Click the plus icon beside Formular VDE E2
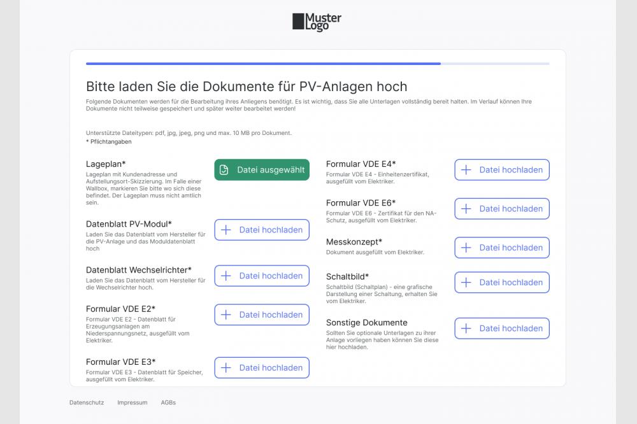 tap(226, 314)
